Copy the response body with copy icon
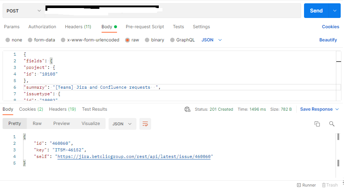 point(317,124)
